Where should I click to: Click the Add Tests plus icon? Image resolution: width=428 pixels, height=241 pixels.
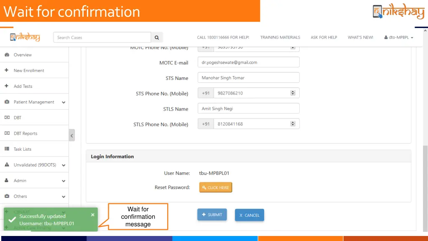pyautogui.click(x=7, y=86)
